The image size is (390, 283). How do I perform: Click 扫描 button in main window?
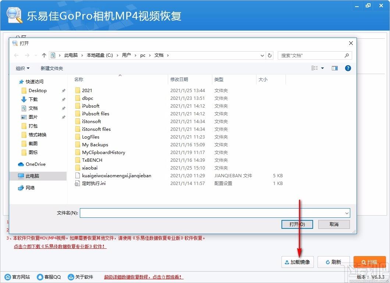tap(370, 262)
